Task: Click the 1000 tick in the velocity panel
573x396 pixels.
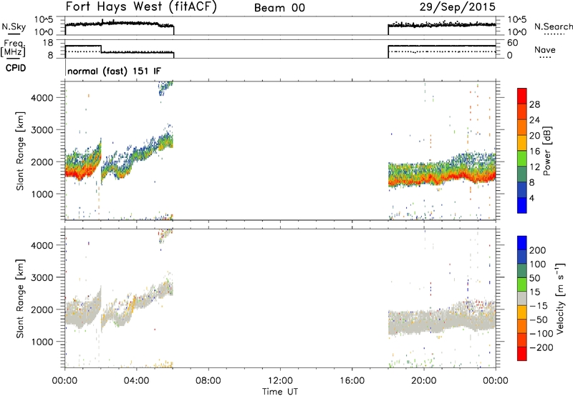Action: tap(42, 342)
